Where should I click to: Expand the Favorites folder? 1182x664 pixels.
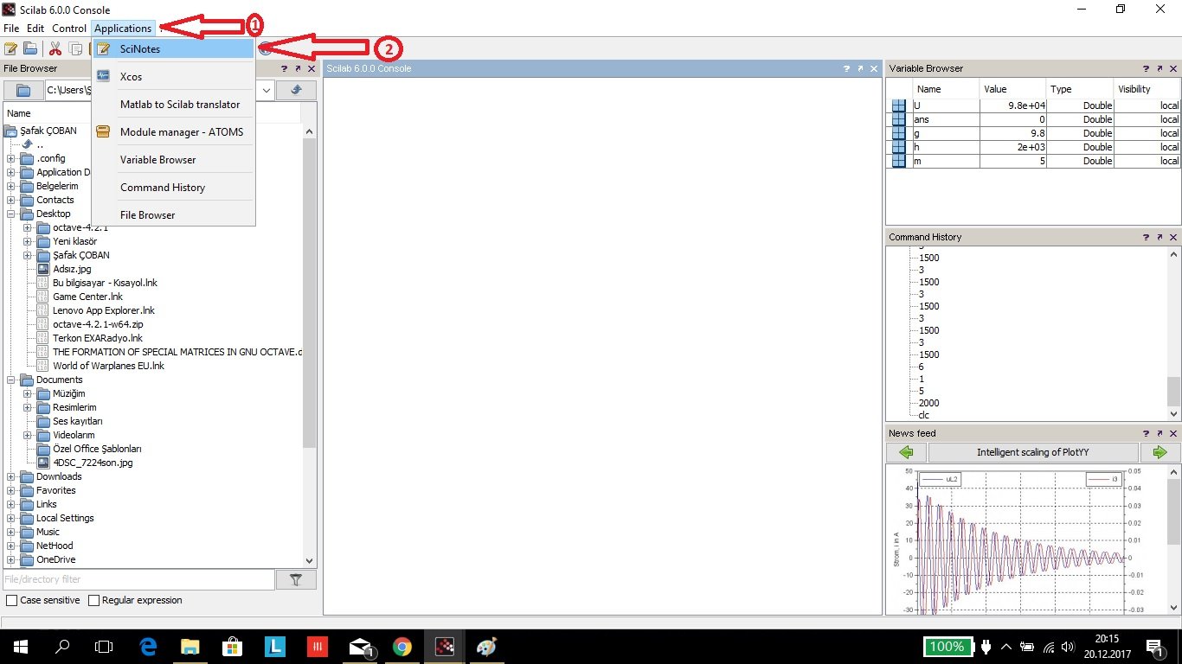coord(10,490)
